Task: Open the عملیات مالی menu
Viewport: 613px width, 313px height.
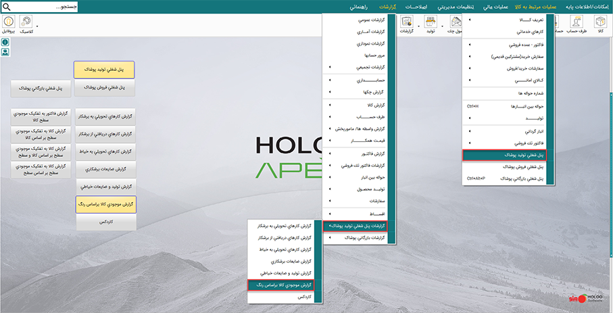Action: [x=495, y=7]
